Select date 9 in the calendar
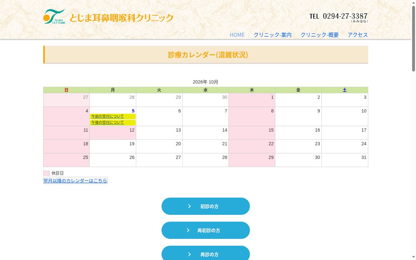Viewport: 416px width, 260px height. [298, 116]
